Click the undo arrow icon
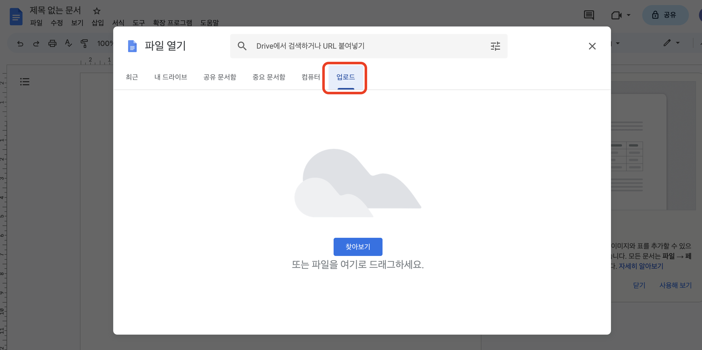The height and width of the screenshot is (350, 702). pyautogui.click(x=20, y=43)
